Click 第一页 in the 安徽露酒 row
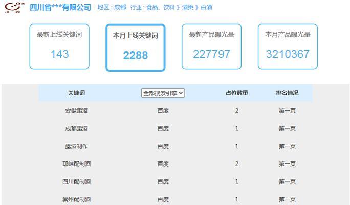This screenshot has height=205, width=350. click(x=287, y=111)
